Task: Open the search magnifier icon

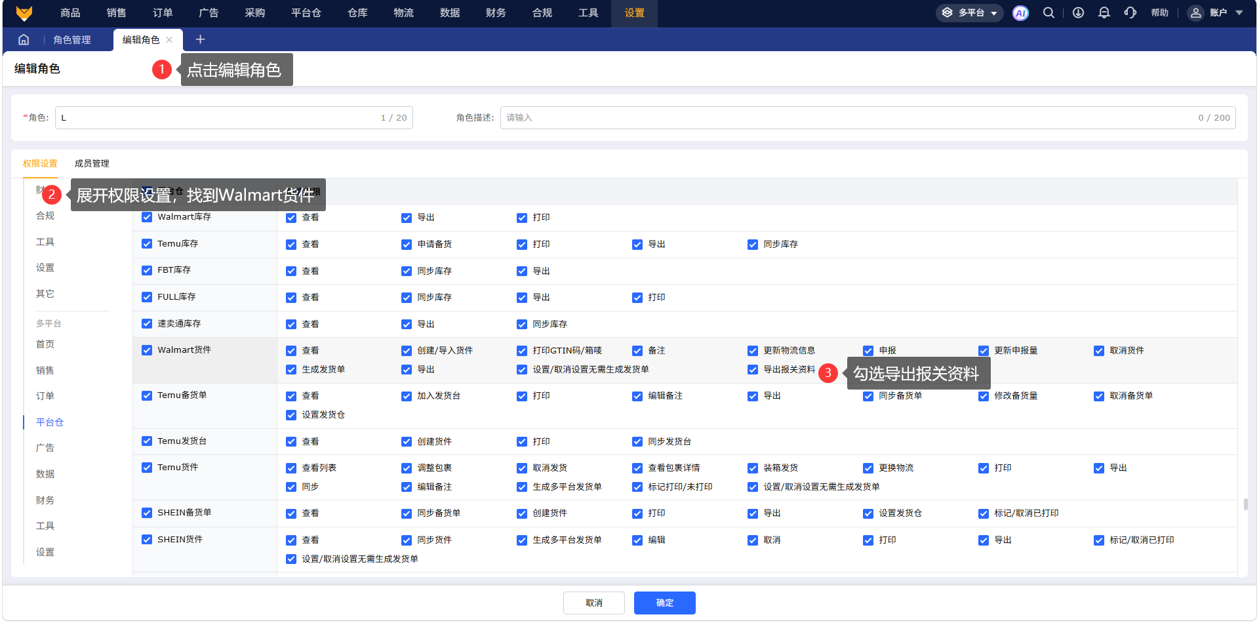Action: coord(1049,13)
